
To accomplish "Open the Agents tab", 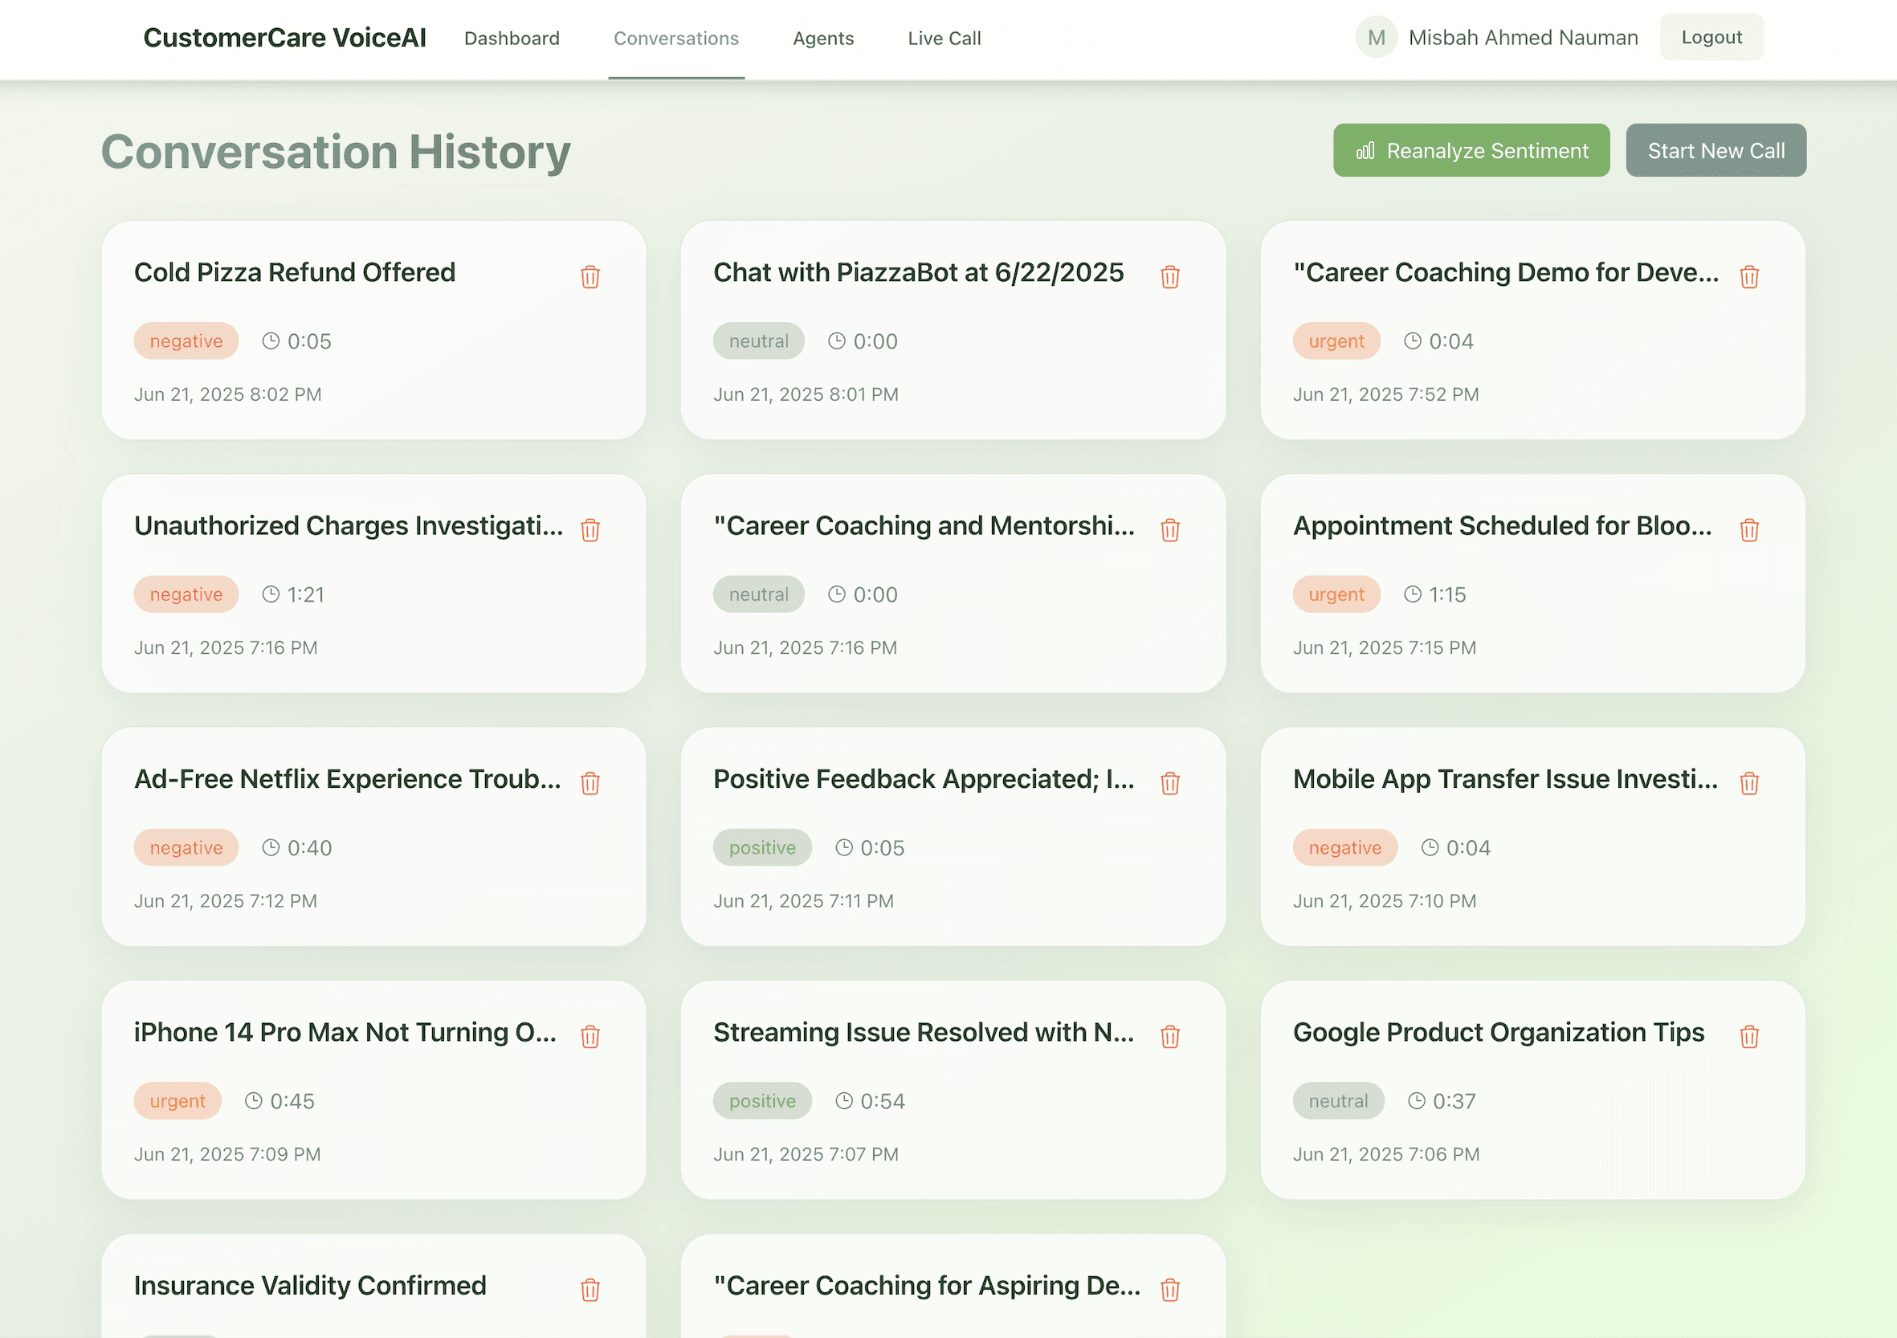I will 823,38.
